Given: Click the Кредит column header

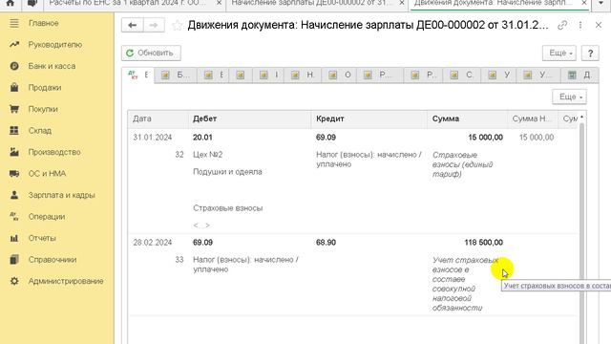Looking at the screenshot, I should tap(369, 118).
